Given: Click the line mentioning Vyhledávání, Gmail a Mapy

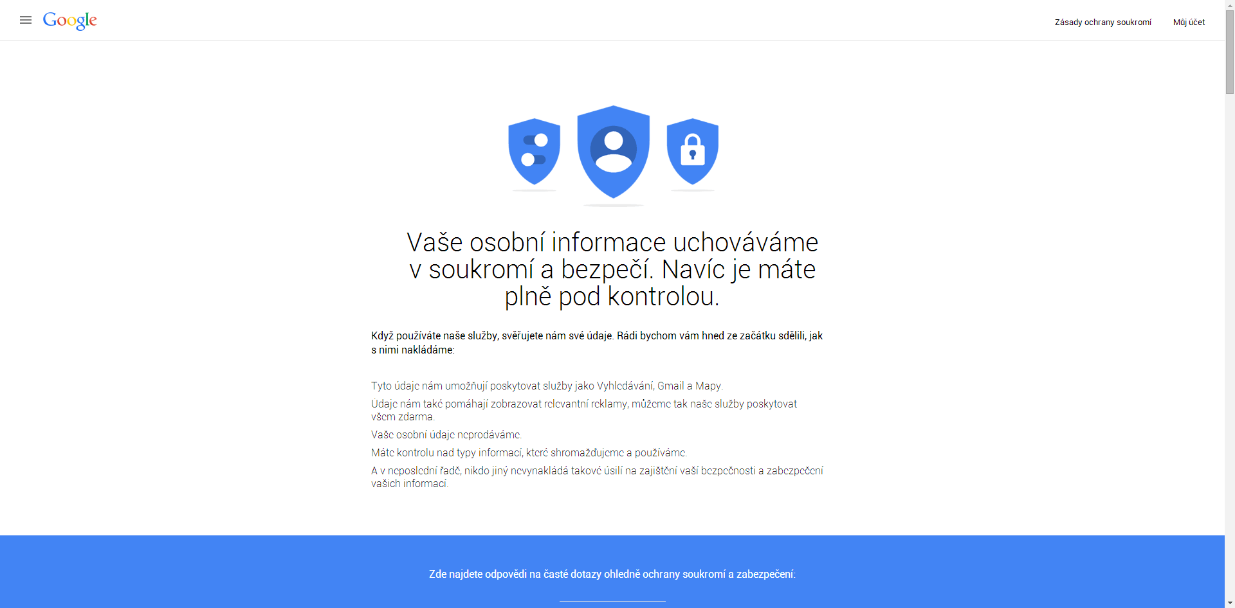Looking at the screenshot, I should pyautogui.click(x=547, y=386).
